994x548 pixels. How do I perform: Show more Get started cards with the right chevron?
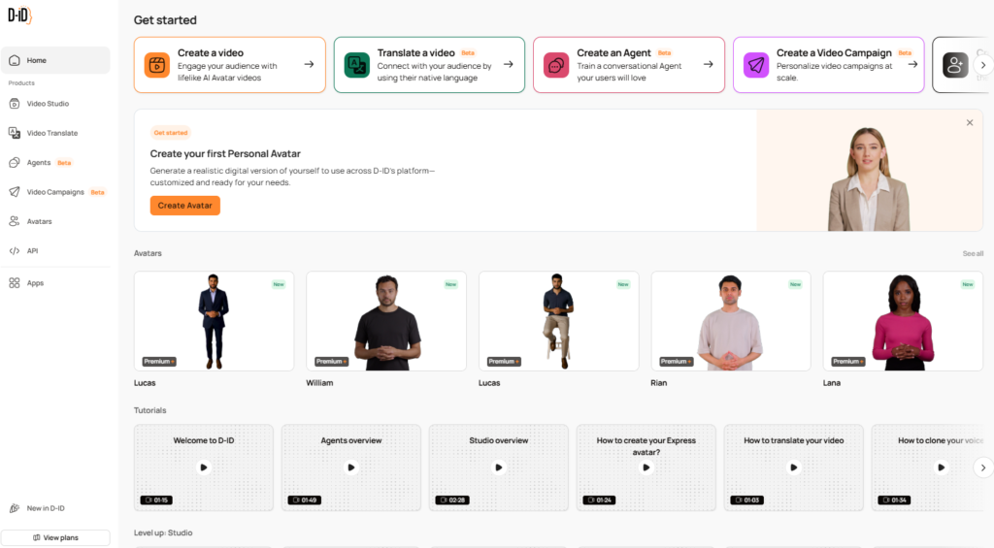[983, 65]
